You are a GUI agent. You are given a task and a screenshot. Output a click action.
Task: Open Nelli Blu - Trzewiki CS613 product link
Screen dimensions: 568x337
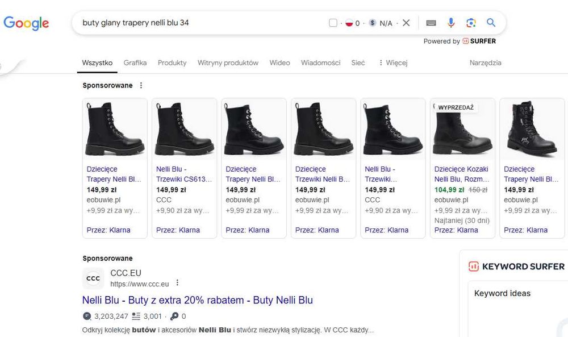pos(184,174)
